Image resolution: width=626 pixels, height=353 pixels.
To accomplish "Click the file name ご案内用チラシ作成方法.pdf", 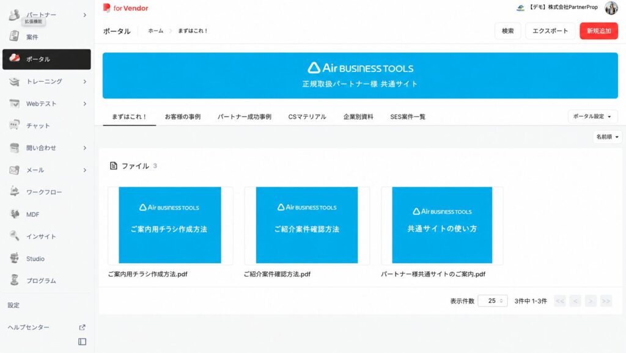I will click(x=148, y=274).
